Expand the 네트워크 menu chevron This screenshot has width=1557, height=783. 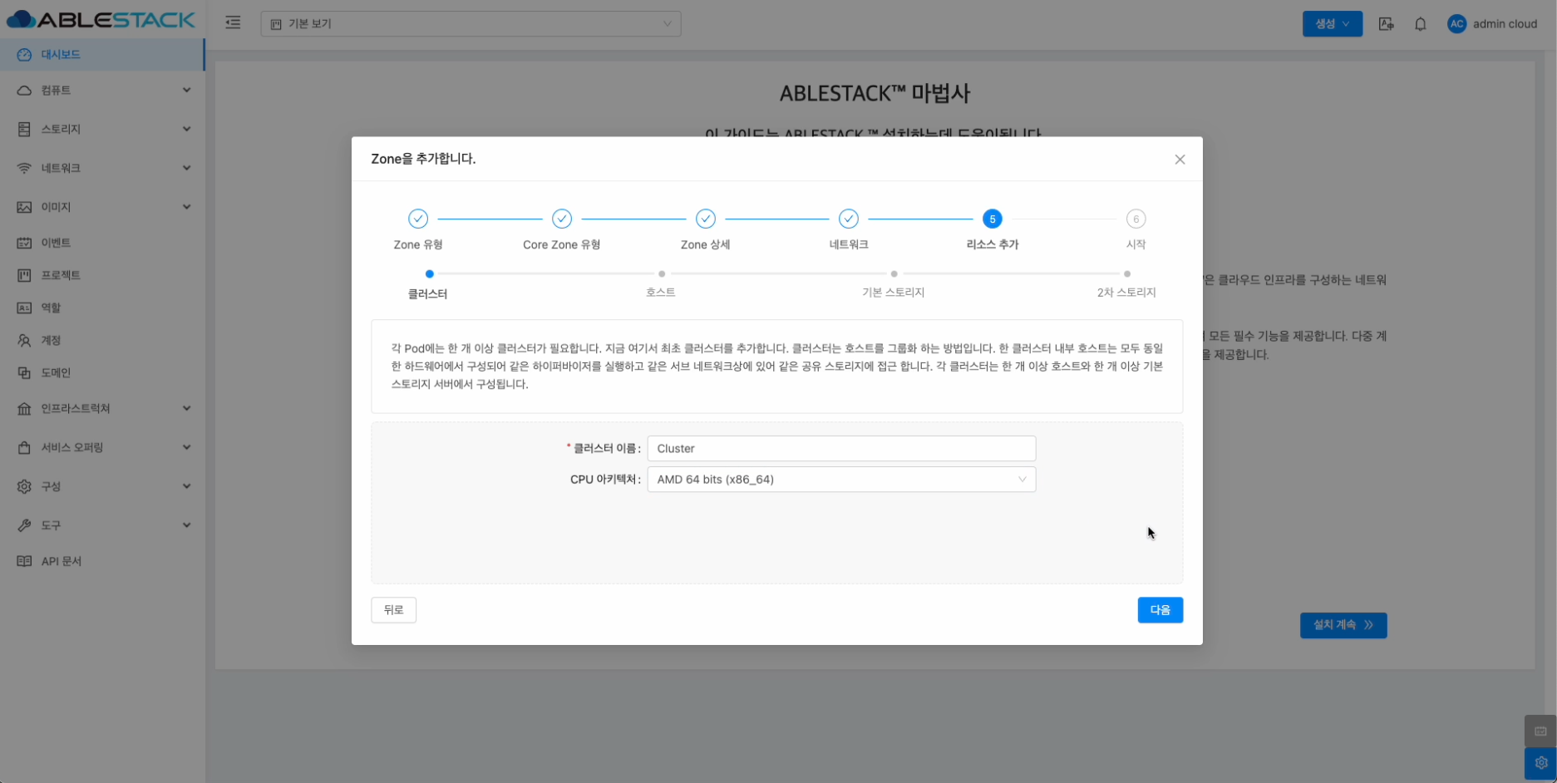[x=186, y=168]
